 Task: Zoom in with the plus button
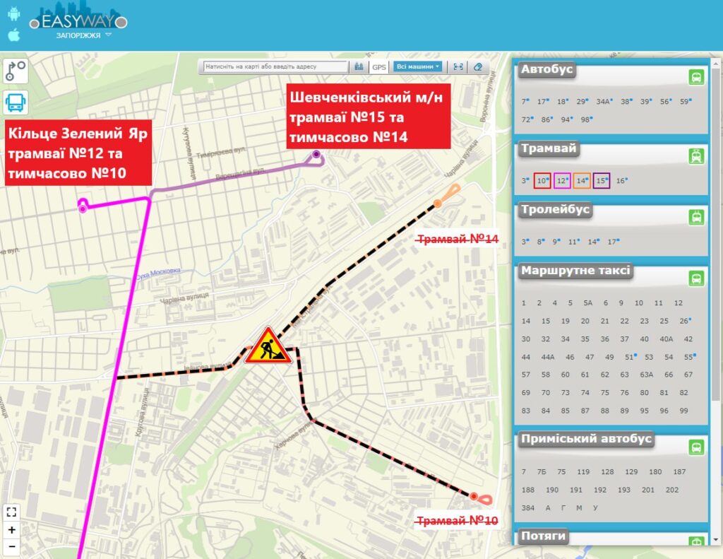coord(11,530)
